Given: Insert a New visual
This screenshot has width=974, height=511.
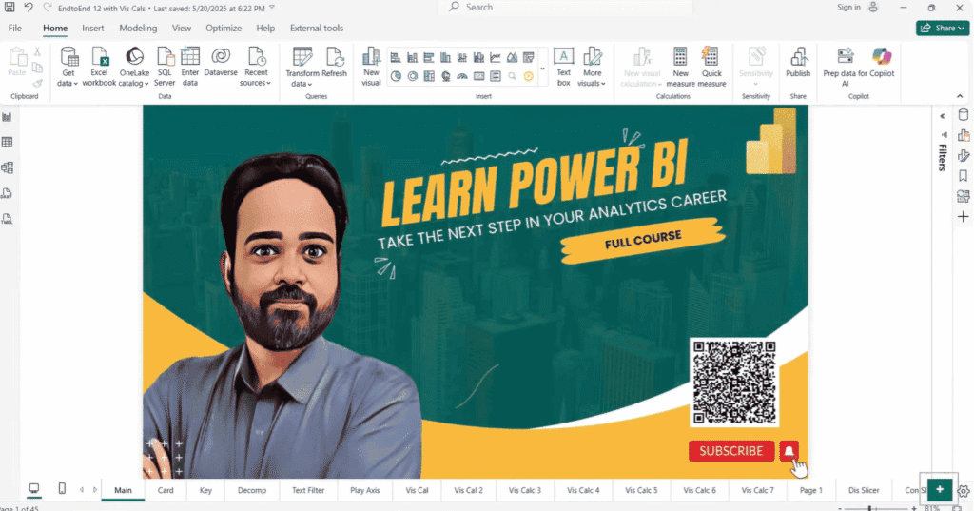Looking at the screenshot, I should point(372,68).
